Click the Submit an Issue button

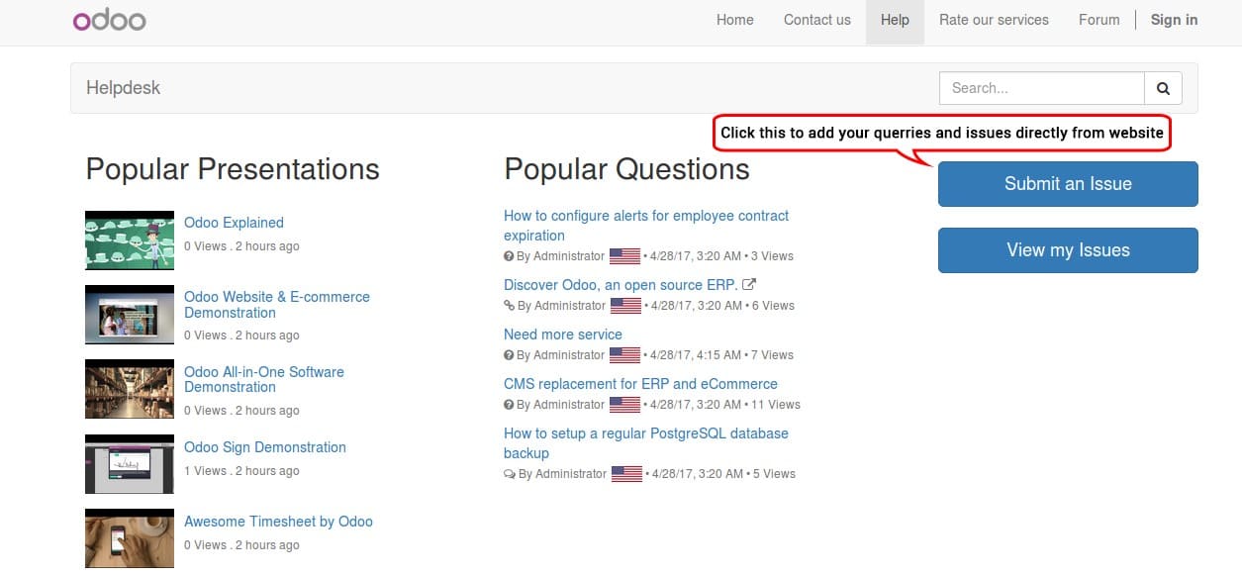point(1068,184)
